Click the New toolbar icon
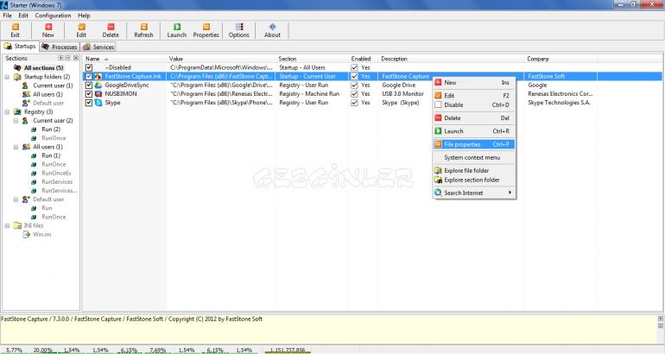The height and width of the screenshot is (354, 665). point(48,27)
